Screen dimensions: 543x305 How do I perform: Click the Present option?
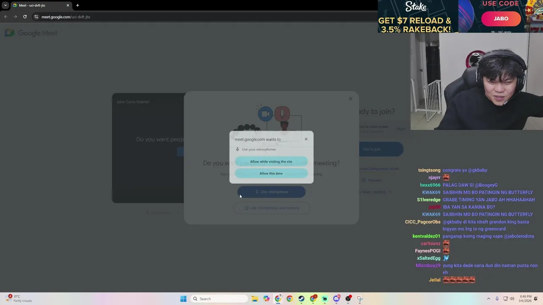pyautogui.click(x=371, y=180)
